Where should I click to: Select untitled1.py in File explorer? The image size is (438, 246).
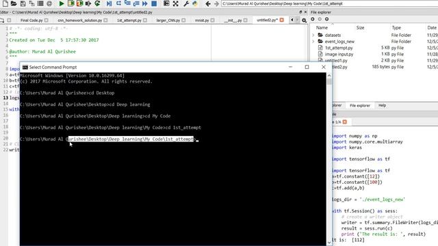click(336, 61)
